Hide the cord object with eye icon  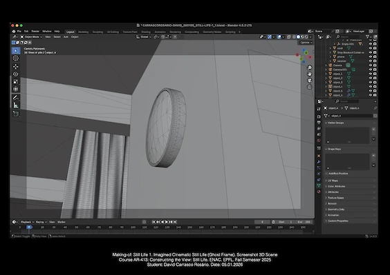coord(371,48)
